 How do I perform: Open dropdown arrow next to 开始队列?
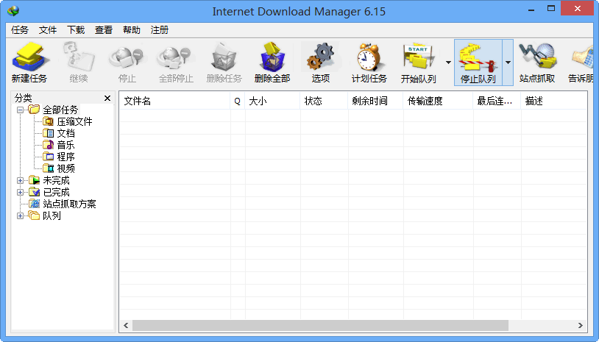[448, 63]
